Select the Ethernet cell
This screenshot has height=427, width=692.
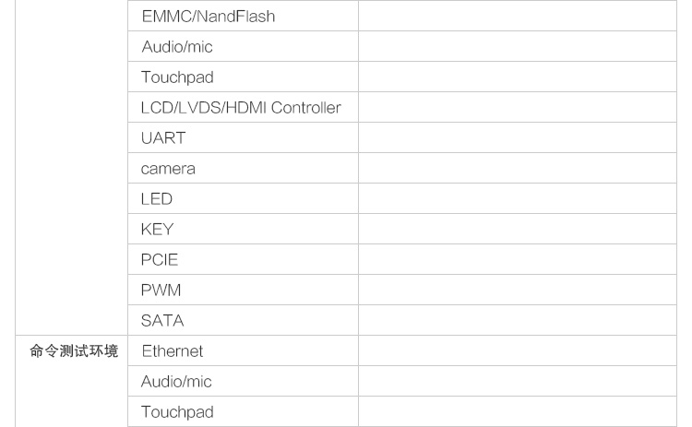coord(172,351)
